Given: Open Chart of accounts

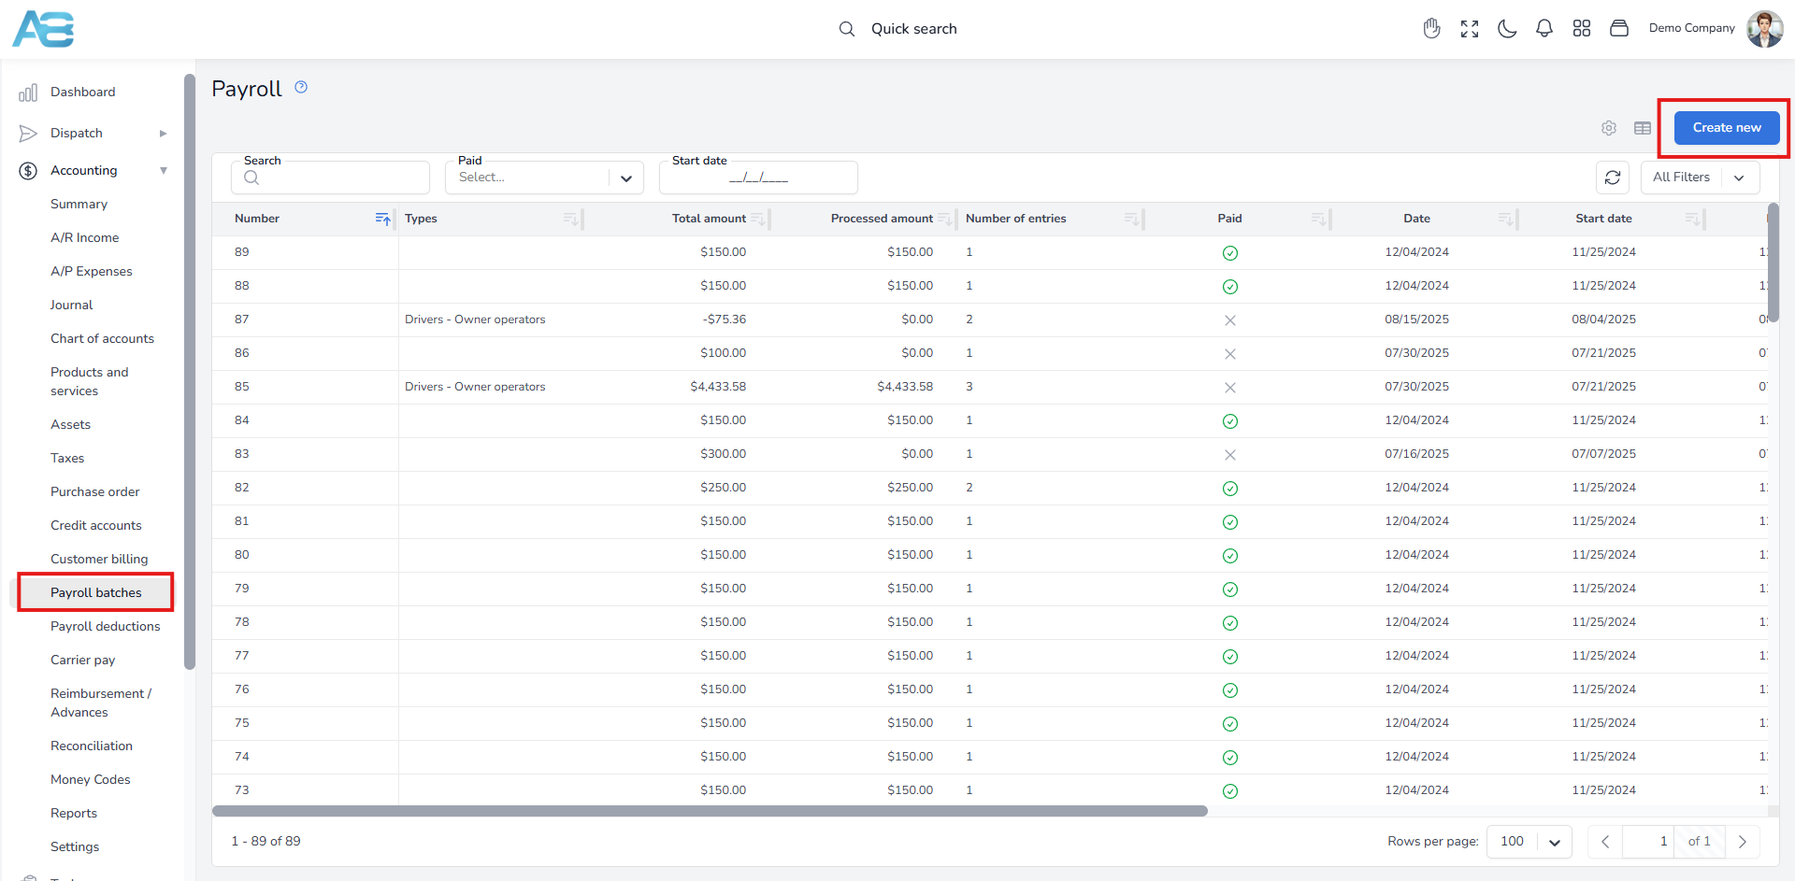Looking at the screenshot, I should pos(102,339).
